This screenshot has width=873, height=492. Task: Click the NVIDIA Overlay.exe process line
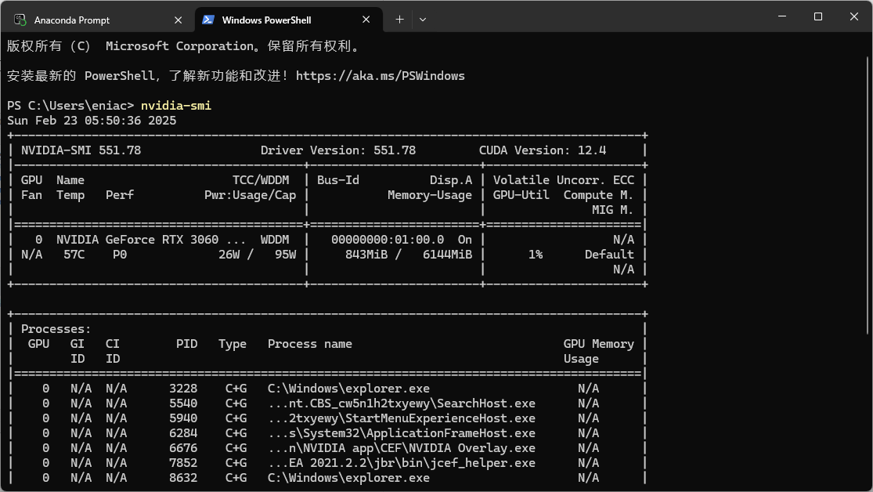(401, 448)
